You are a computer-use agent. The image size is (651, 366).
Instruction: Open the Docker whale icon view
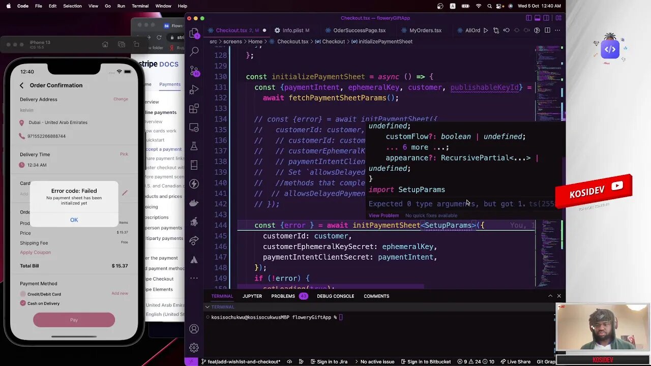[x=194, y=203]
